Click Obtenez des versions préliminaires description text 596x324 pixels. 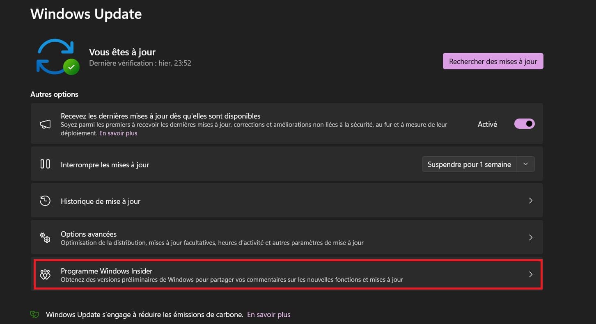pyautogui.click(x=232, y=280)
